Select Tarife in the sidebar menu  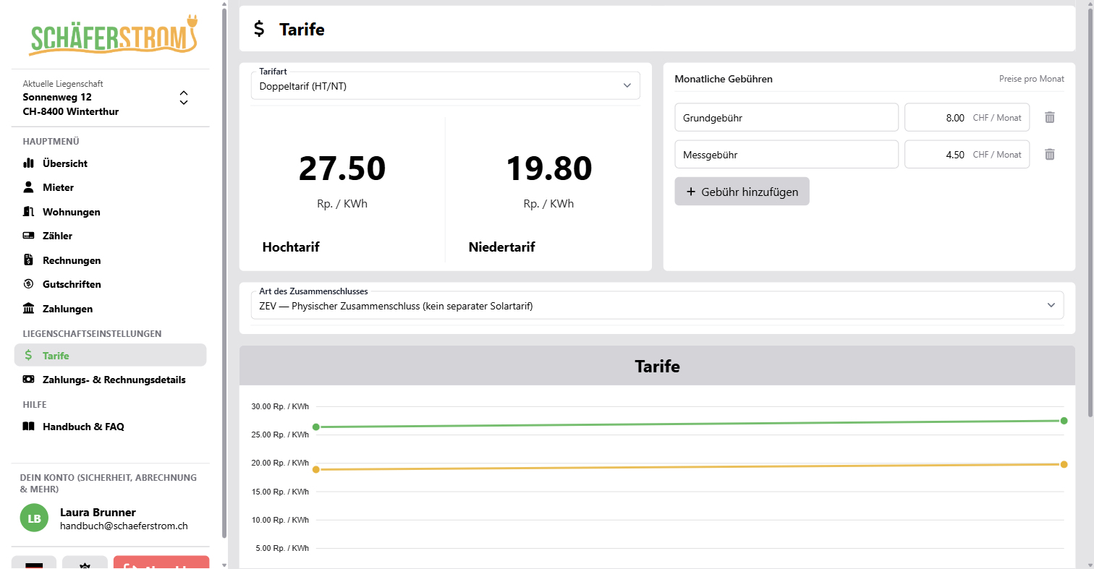[x=110, y=355]
